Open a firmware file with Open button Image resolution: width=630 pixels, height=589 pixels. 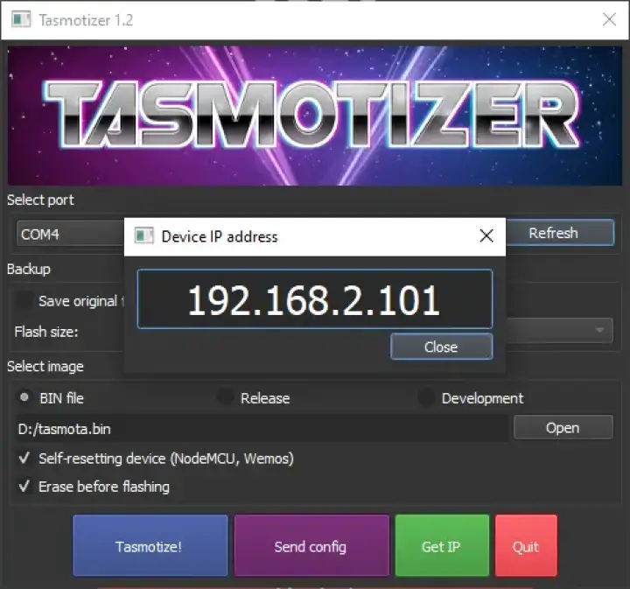pyautogui.click(x=563, y=427)
